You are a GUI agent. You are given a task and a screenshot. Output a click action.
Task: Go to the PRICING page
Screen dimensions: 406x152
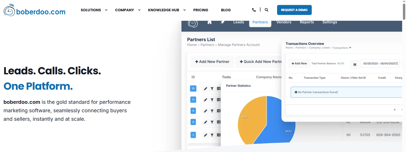(x=201, y=10)
